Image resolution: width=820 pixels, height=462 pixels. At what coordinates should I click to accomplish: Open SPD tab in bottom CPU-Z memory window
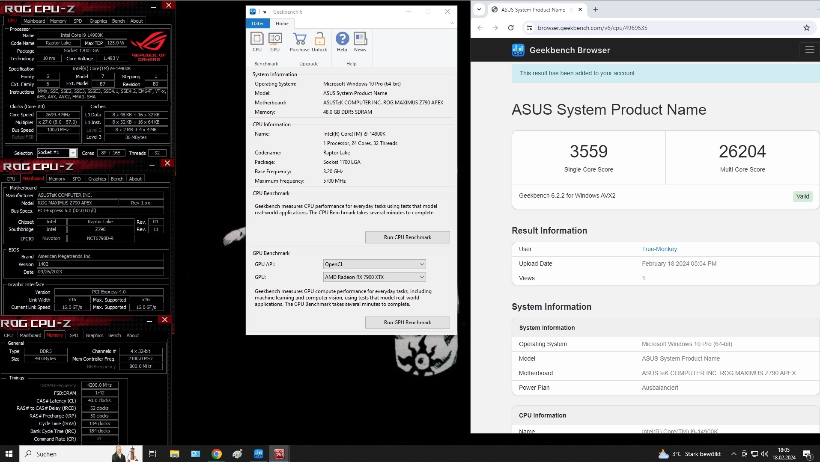tap(74, 335)
